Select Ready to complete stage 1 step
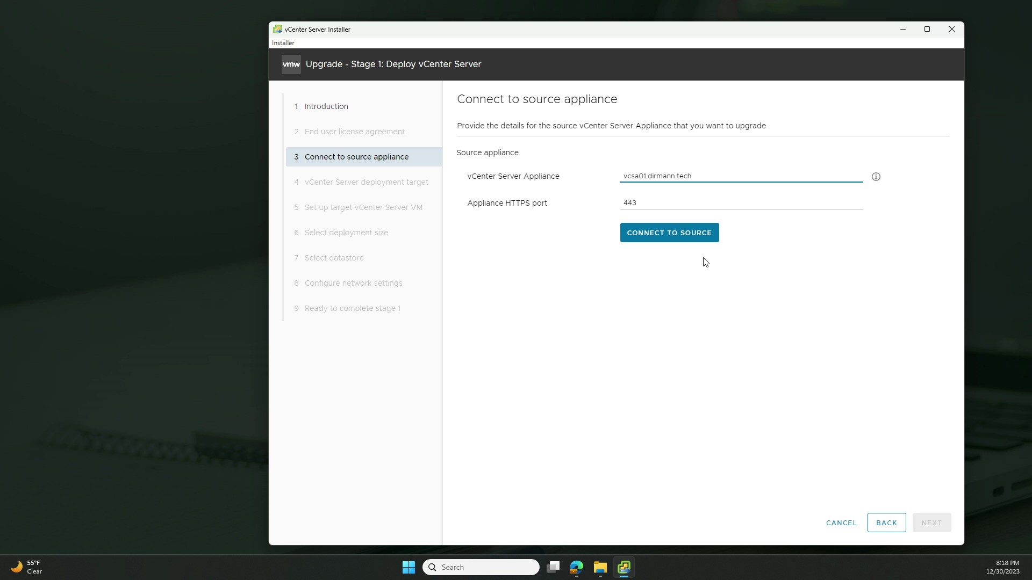1032x580 pixels. click(364, 308)
